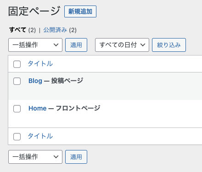Viewport: 202px width, 172px height.
Task: Check the Blog page row checkbox
Action: tap(17, 81)
